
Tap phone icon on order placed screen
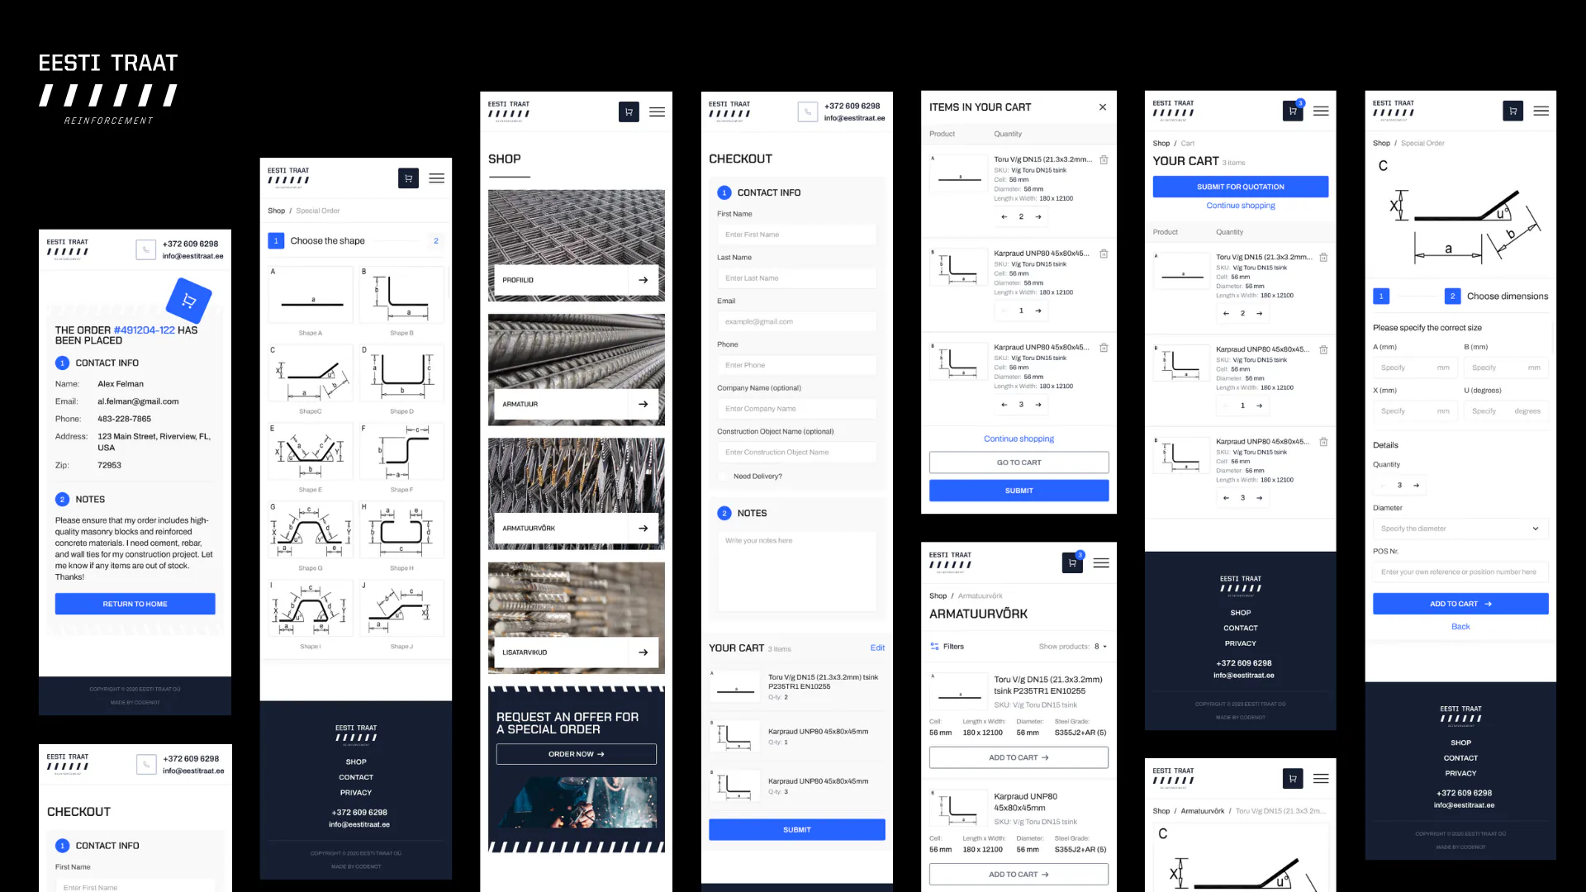(146, 249)
